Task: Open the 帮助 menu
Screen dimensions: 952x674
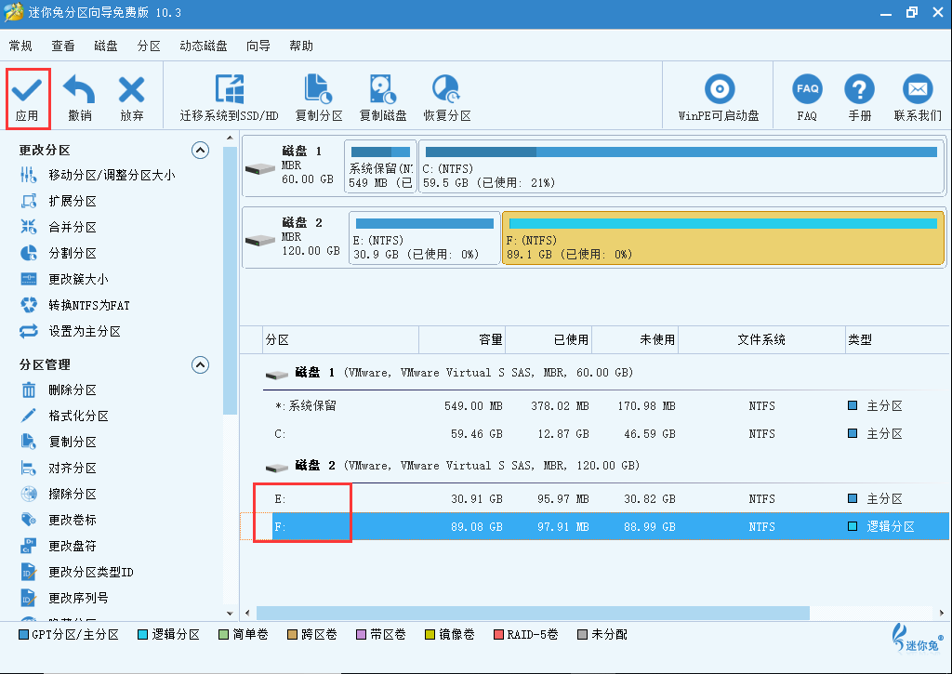Action: [x=301, y=46]
